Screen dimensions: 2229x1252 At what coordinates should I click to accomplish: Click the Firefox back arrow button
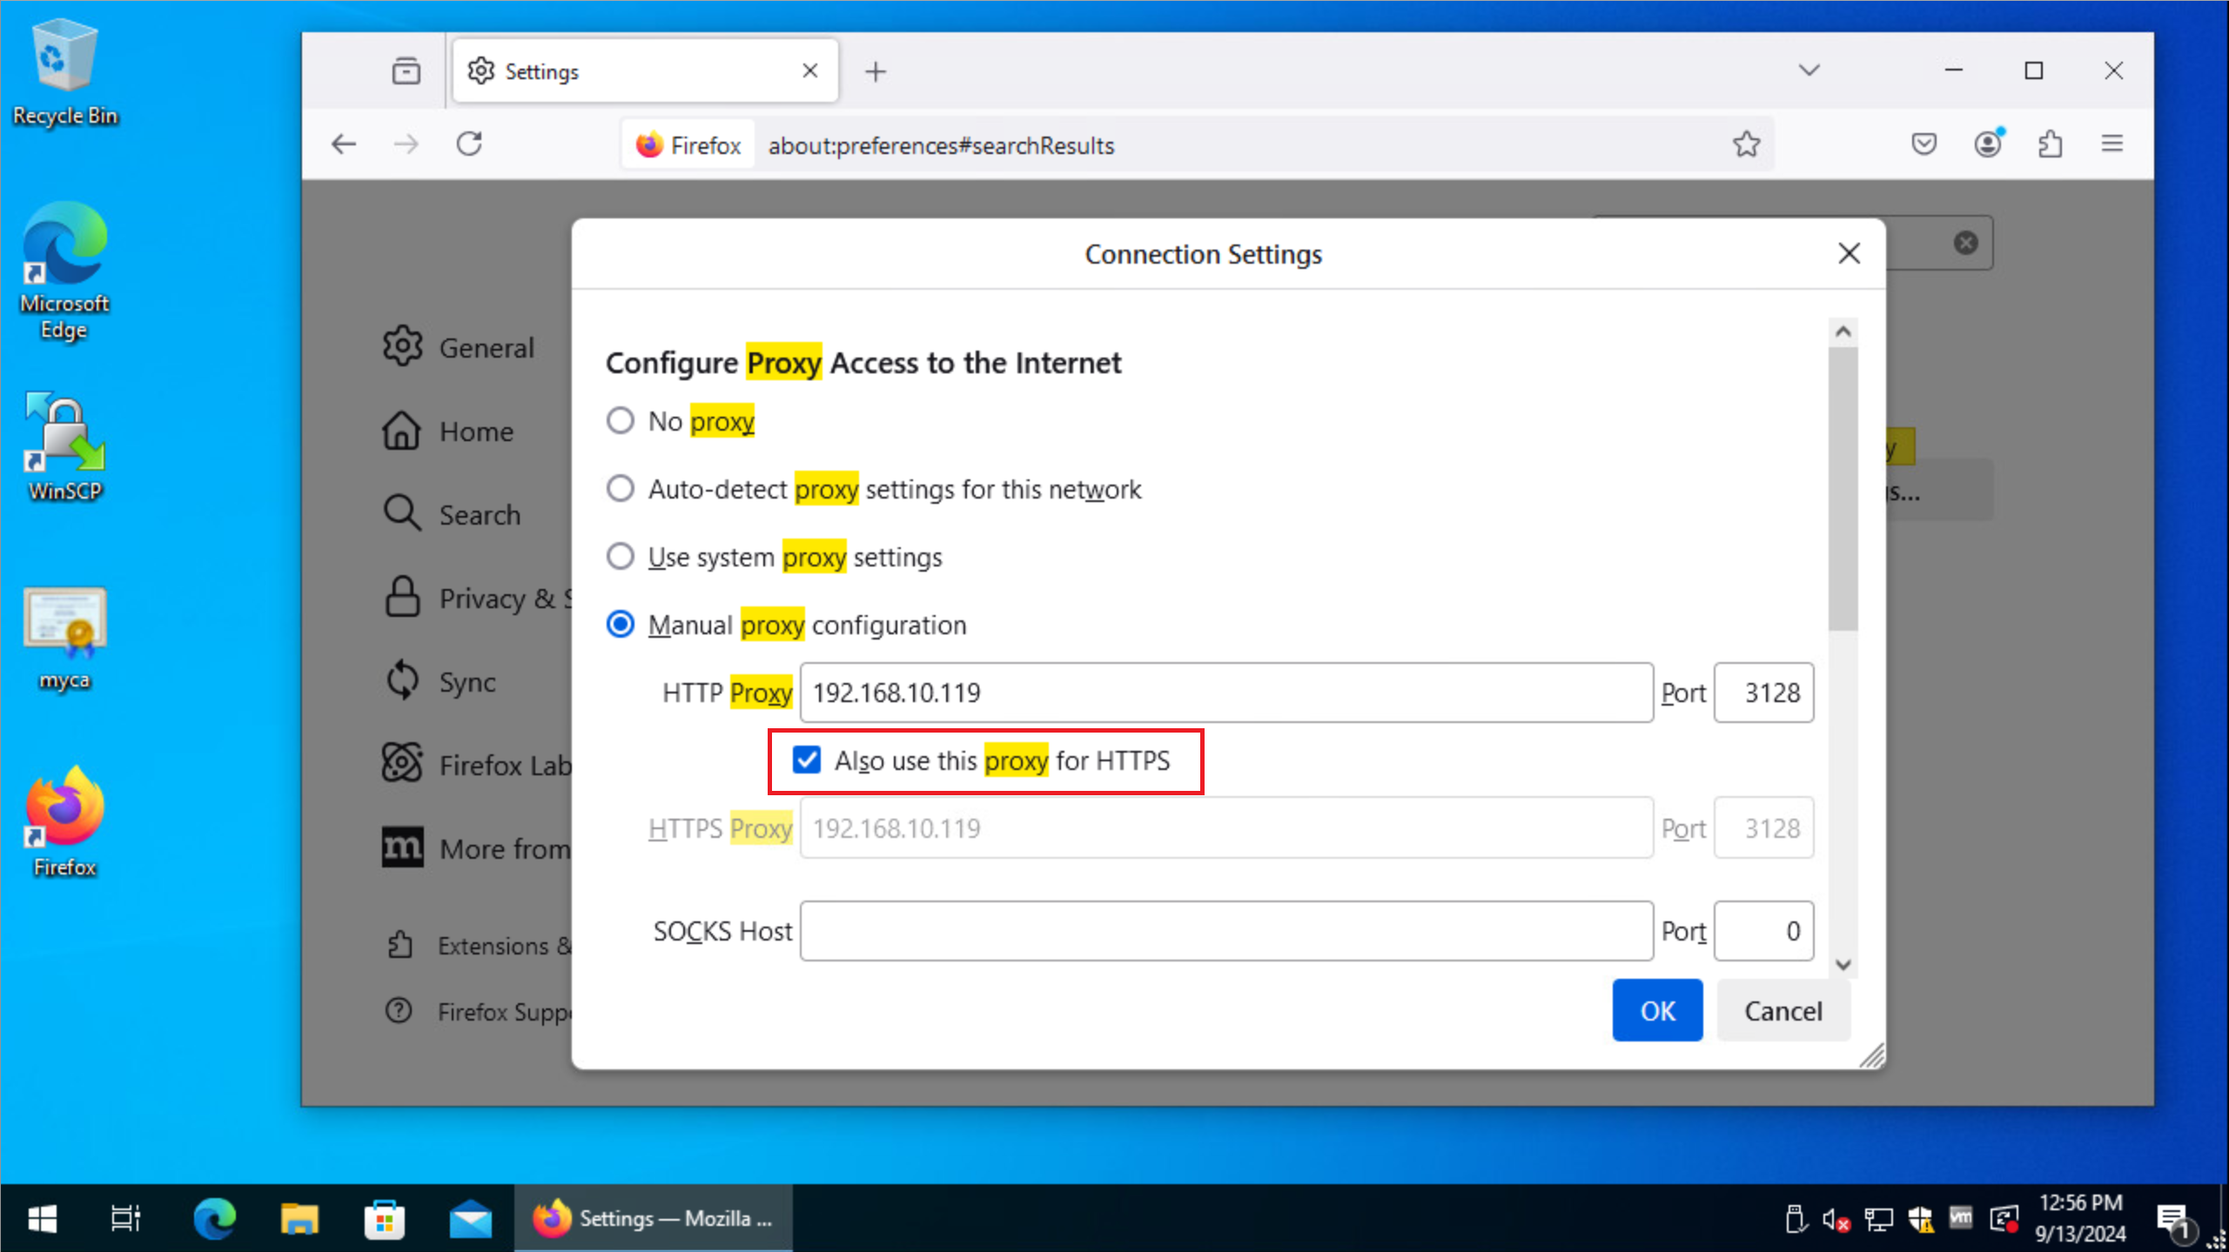coord(344,144)
